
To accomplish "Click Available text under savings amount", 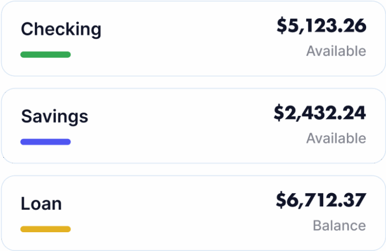I will coord(336,138).
